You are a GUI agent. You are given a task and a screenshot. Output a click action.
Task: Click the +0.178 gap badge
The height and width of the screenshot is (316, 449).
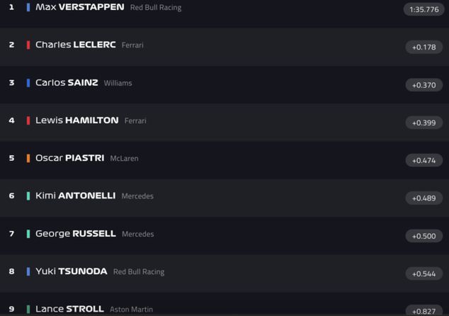coord(424,47)
